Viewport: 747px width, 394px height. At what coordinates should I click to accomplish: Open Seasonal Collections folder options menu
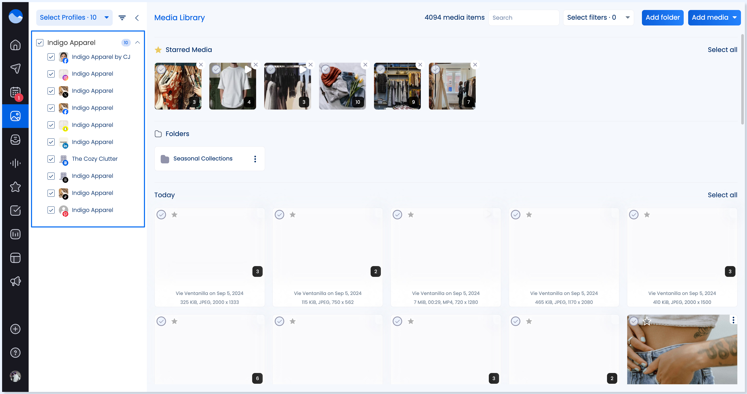[255, 159]
